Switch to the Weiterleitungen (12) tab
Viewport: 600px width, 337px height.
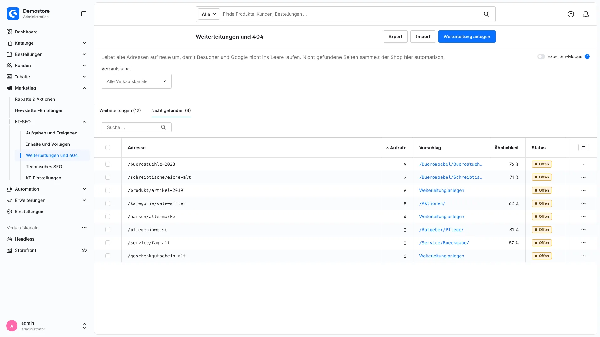120,110
